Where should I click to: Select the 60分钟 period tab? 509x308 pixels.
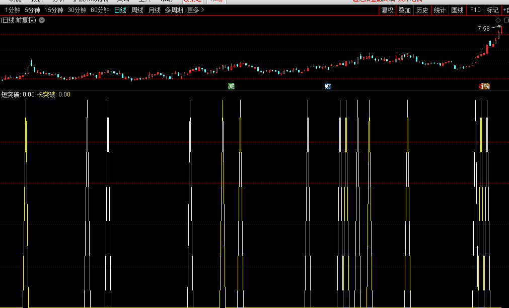[x=100, y=10]
